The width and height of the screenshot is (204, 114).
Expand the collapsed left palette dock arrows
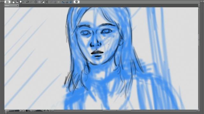point(2,2)
